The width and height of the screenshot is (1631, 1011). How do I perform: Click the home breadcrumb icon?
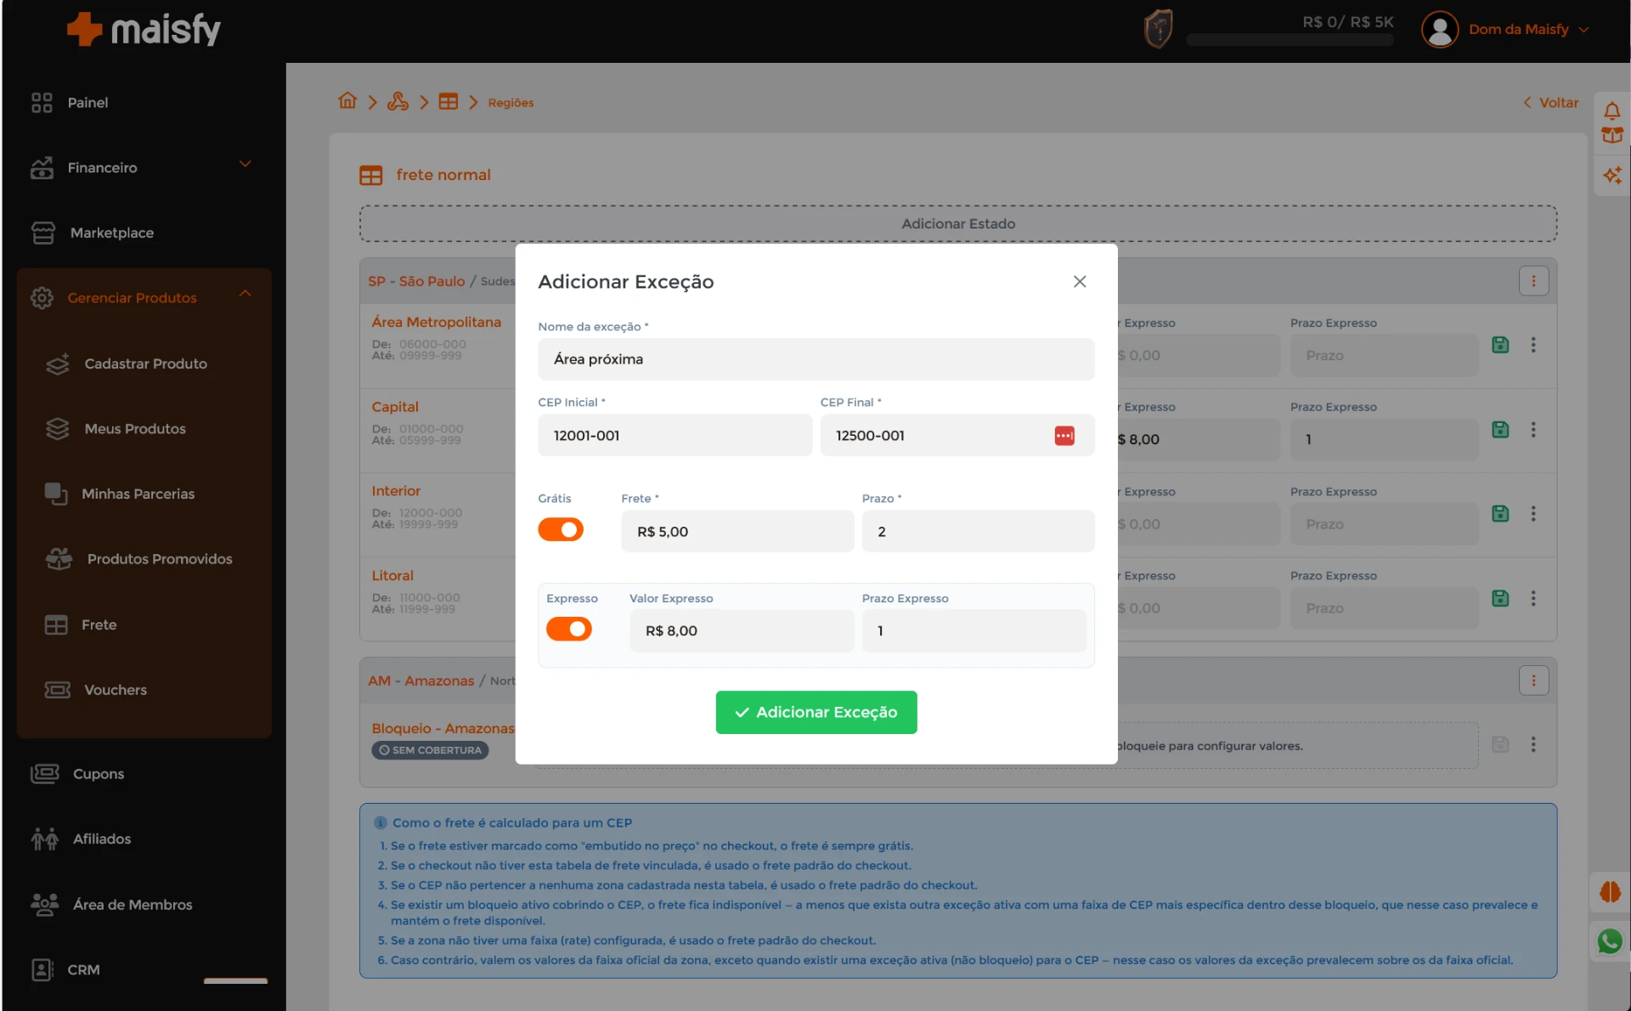click(347, 101)
